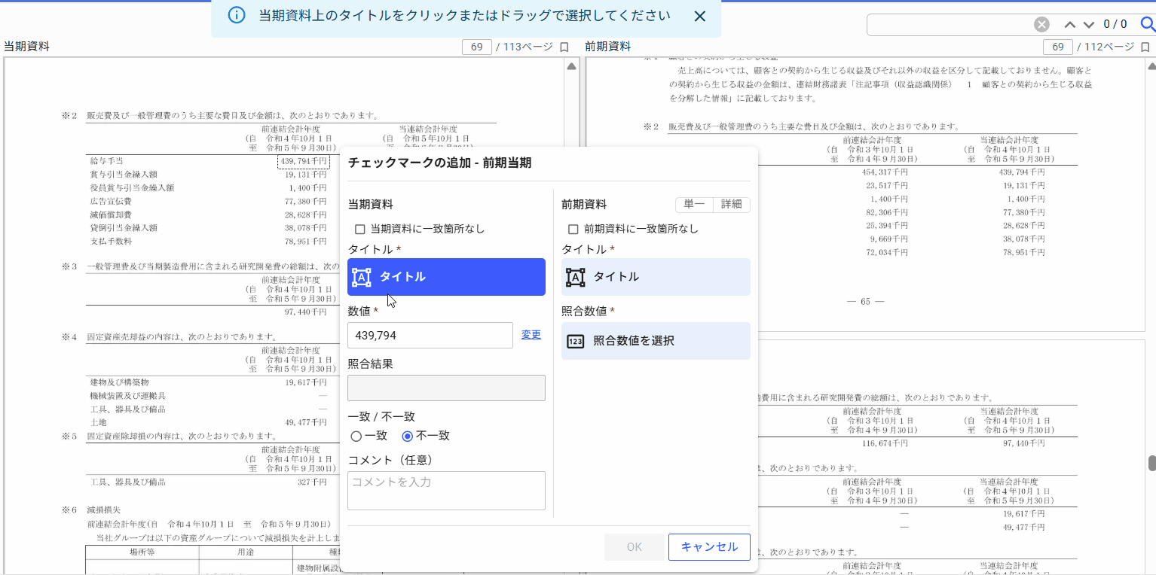The image size is (1156, 575).
Task: Click the search text field
Action: click(950, 25)
